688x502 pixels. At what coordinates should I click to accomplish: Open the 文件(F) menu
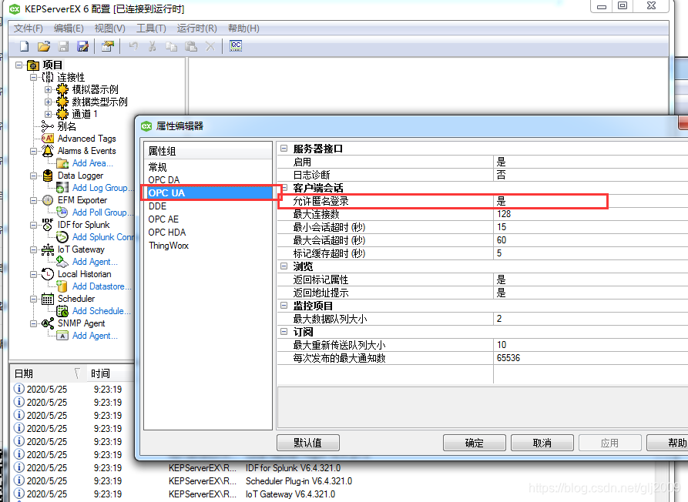28,28
